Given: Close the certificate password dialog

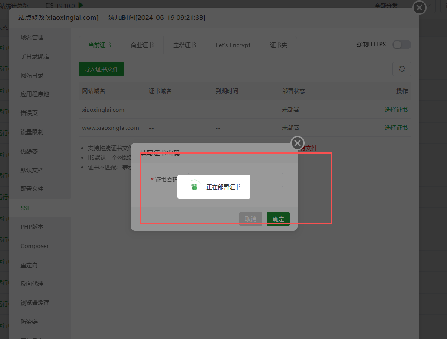Looking at the screenshot, I should pos(297,143).
